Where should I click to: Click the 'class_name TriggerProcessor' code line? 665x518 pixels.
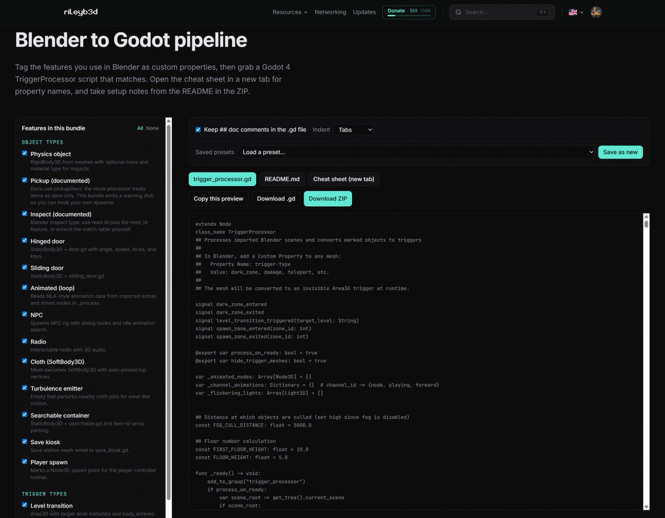tap(236, 232)
